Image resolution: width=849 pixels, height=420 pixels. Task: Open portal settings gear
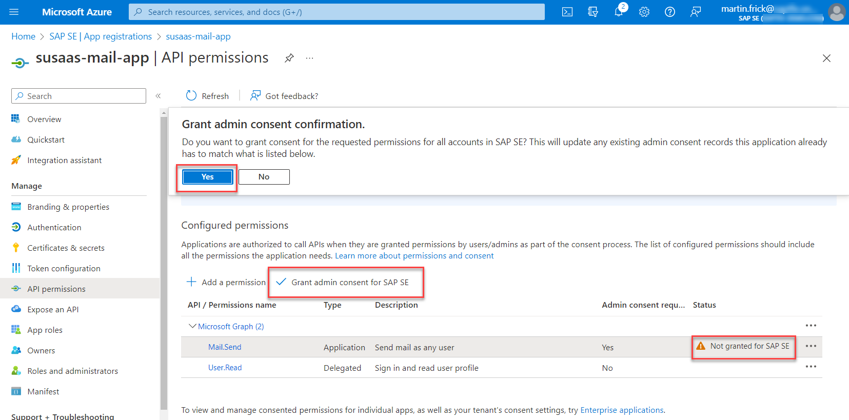[x=644, y=12]
